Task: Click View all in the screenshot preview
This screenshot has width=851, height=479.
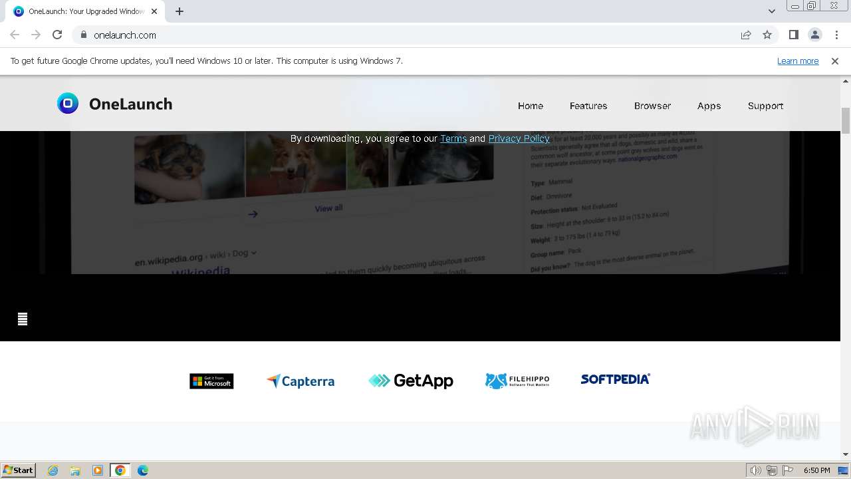Action: [328, 208]
